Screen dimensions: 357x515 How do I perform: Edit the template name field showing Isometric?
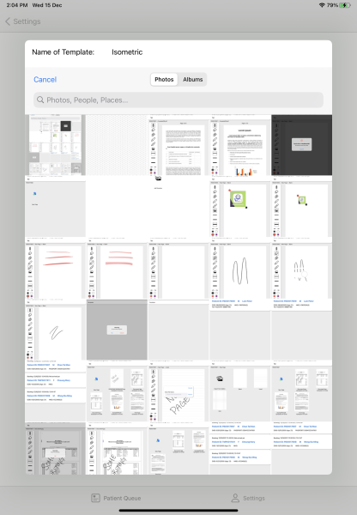pyautogui.click(x=127, y=51)
